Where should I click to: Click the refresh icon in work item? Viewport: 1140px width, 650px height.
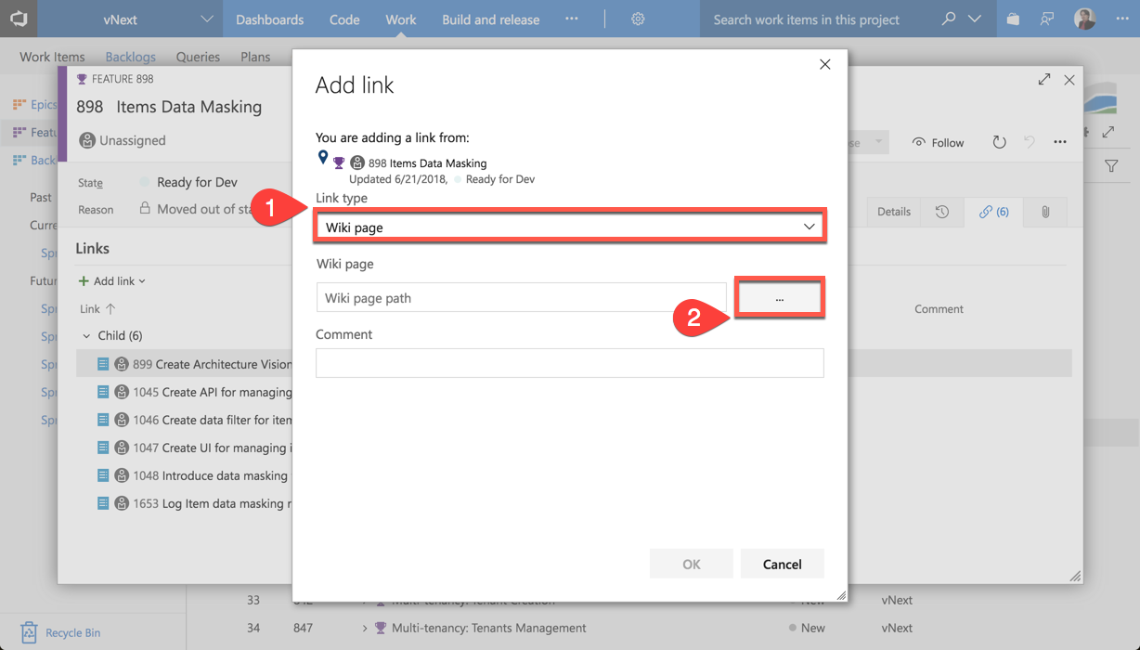pyautogui.click(x=999, y=142)
